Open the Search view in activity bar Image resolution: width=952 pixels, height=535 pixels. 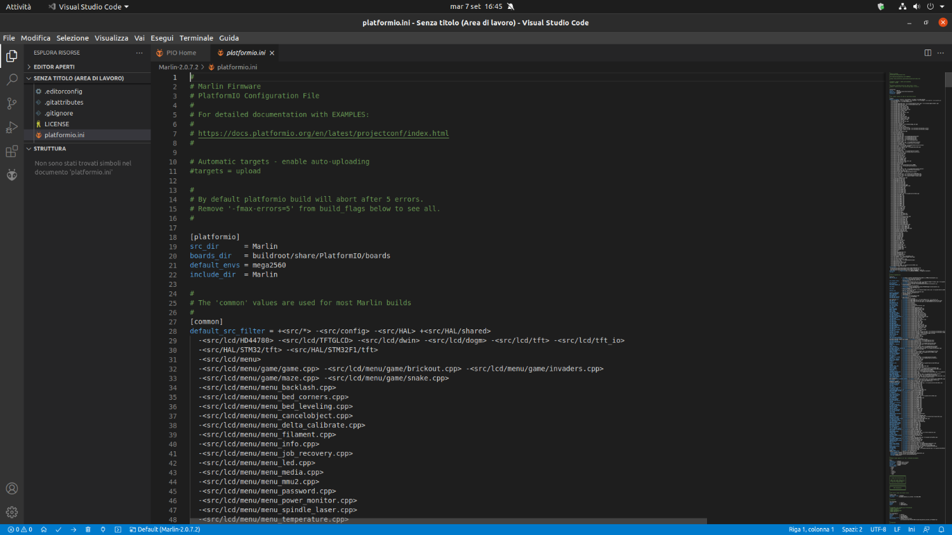[11, 80]
